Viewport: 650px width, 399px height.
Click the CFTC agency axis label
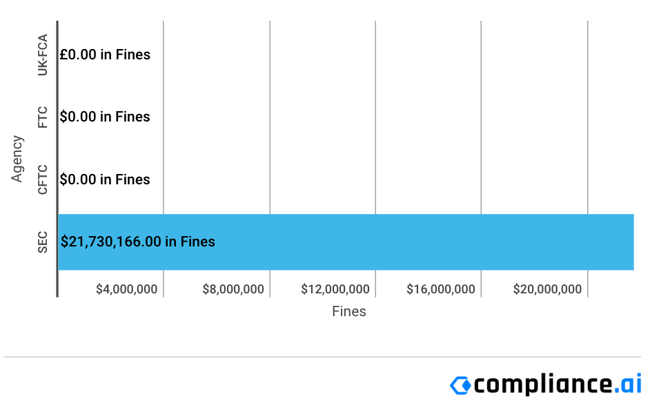tap(43, 179)
